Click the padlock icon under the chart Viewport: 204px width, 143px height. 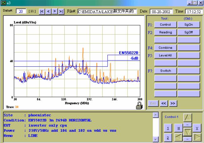[x=139, y=105]
